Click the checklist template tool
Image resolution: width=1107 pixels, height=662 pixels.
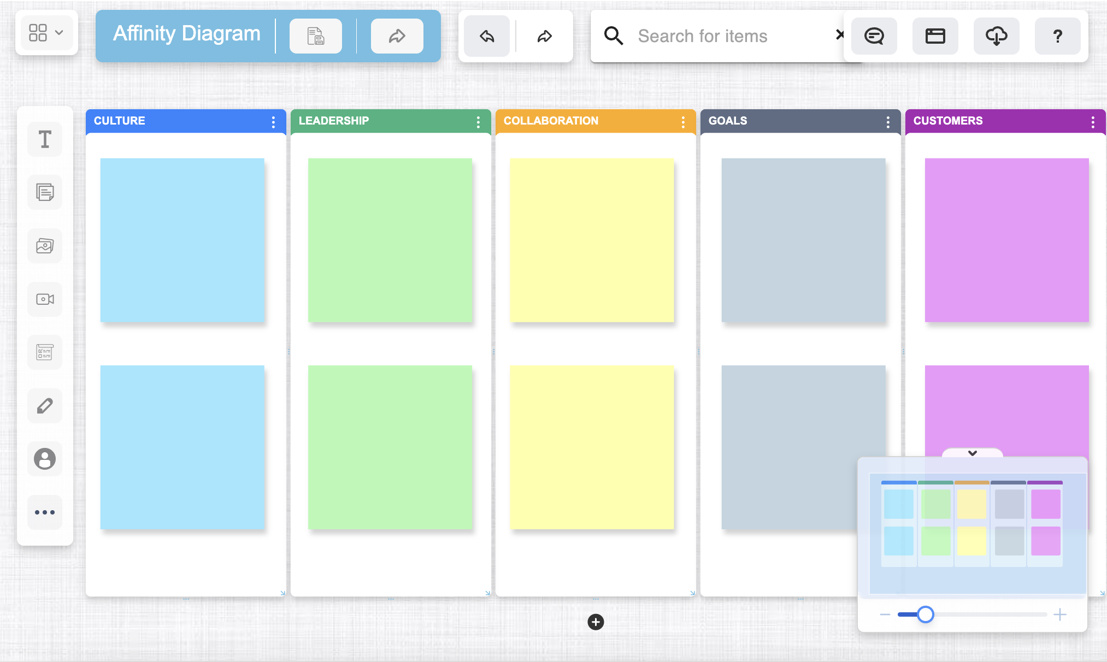click(45, 352)
